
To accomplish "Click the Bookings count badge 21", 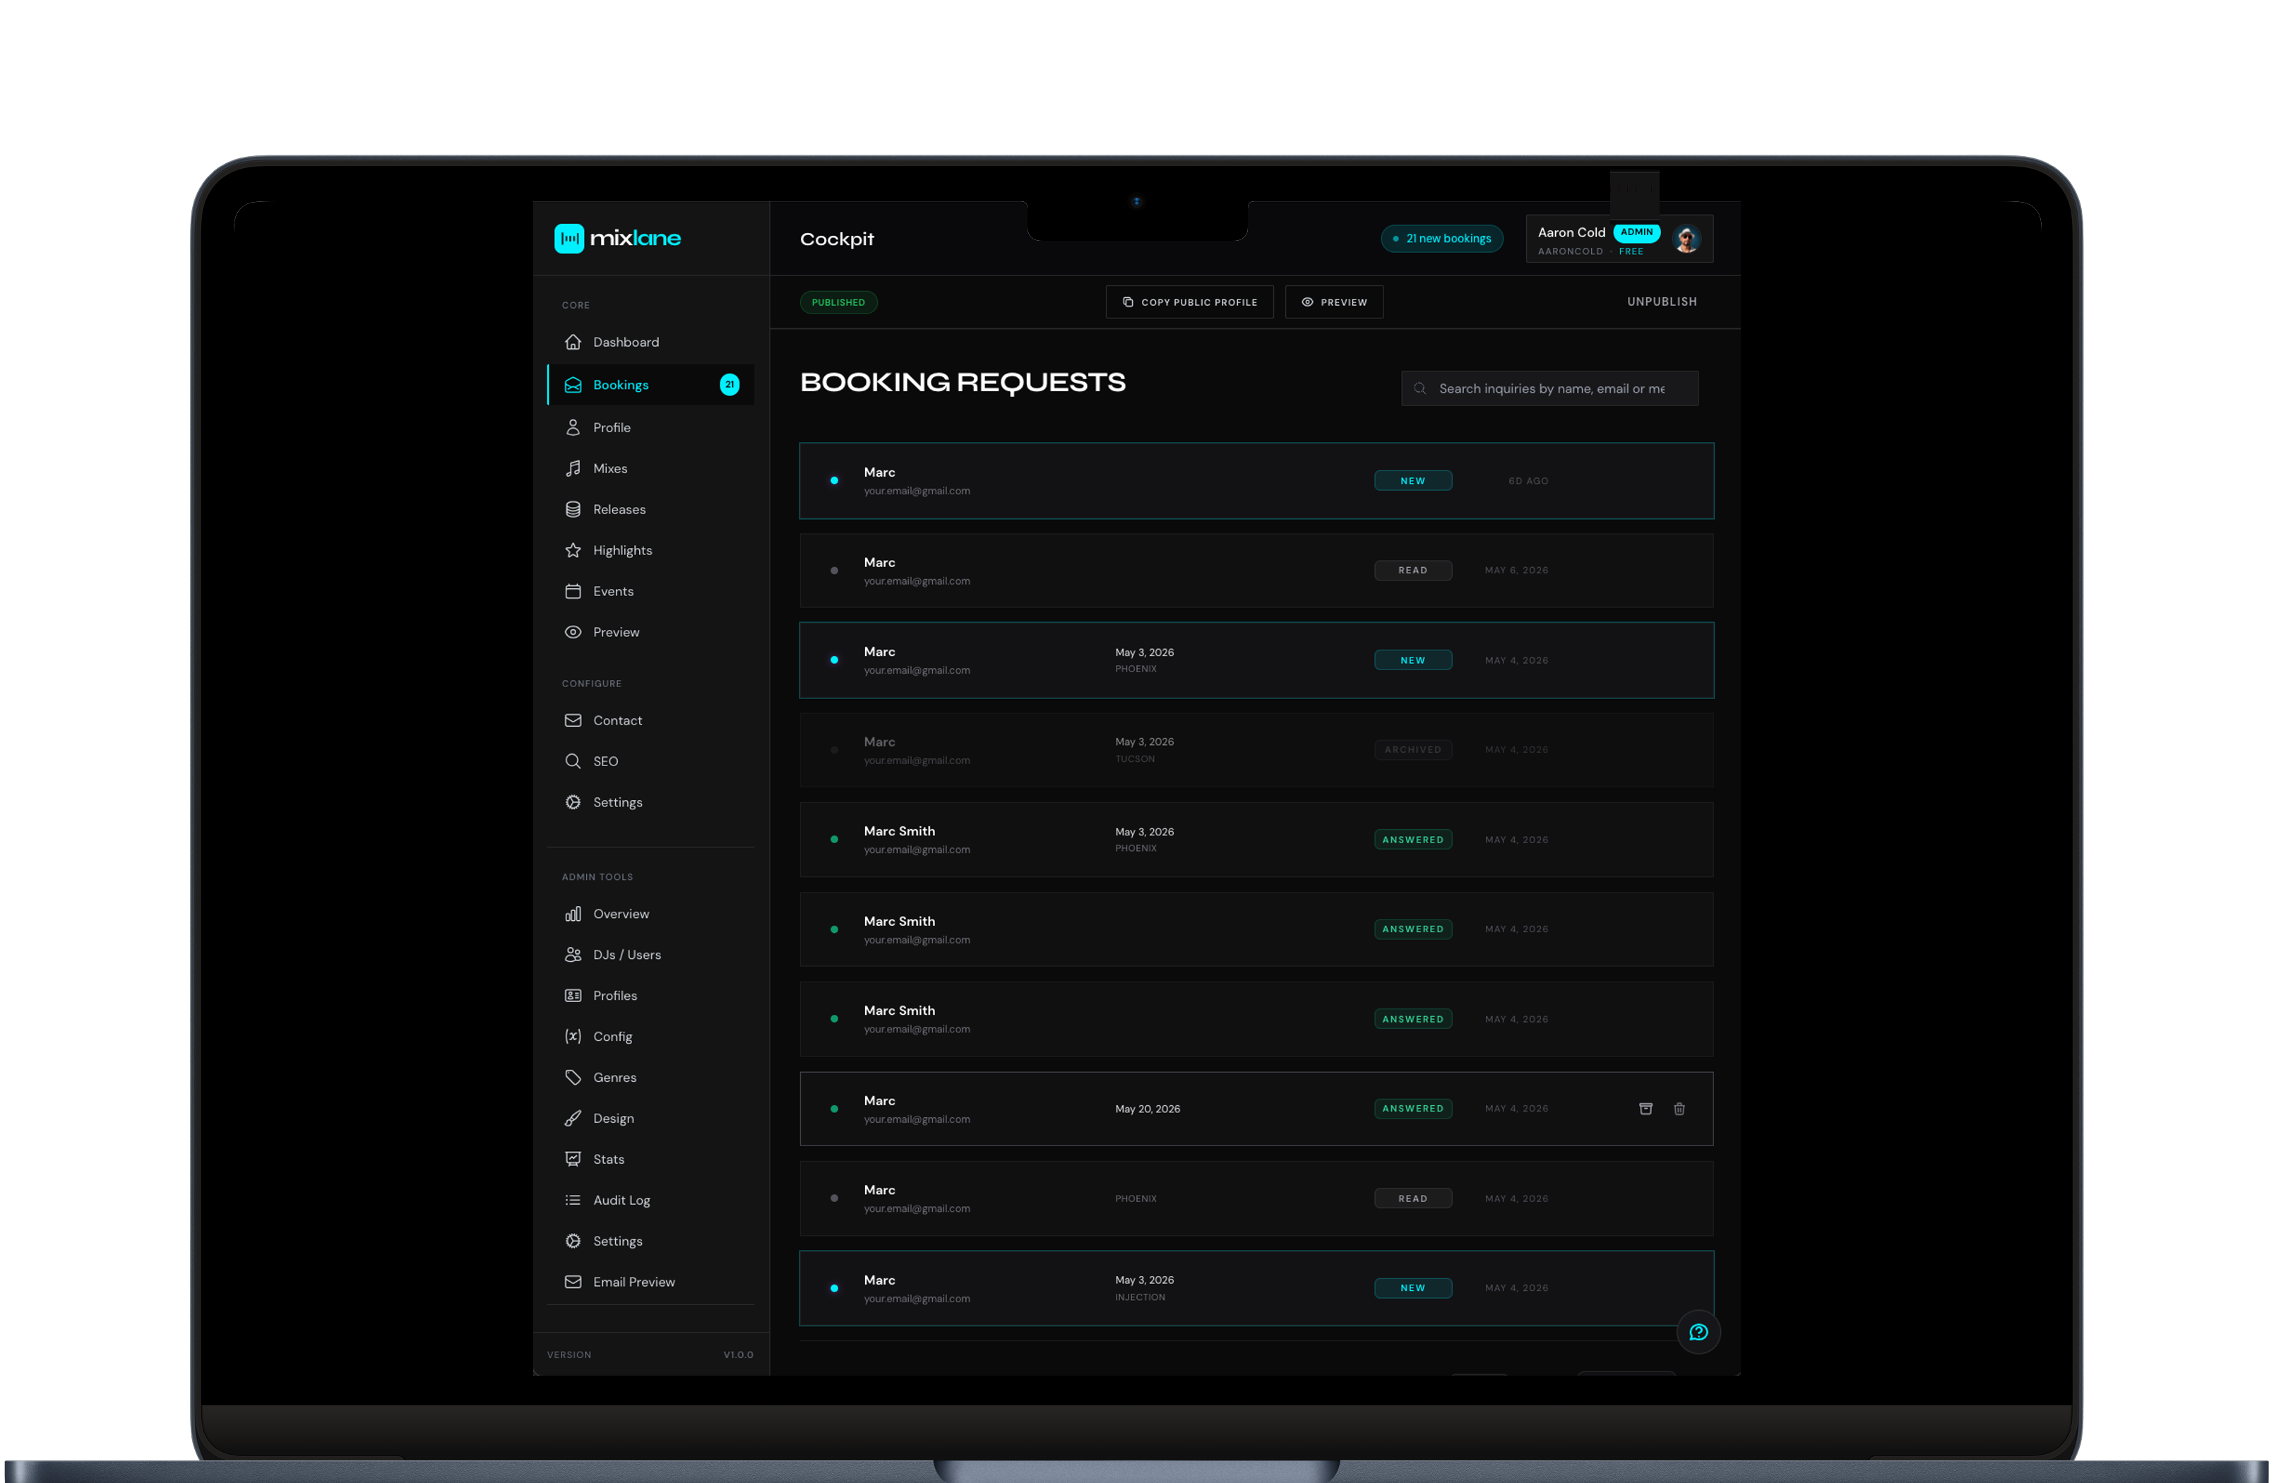I will pyautogui.click(x=729, y=384).
